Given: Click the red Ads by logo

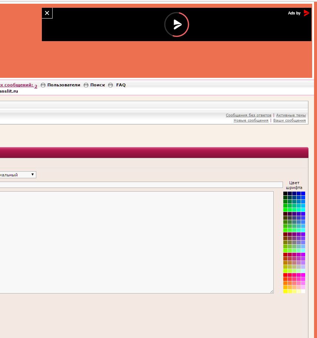Looking at the screenshot, I should (x=306, y=13).
